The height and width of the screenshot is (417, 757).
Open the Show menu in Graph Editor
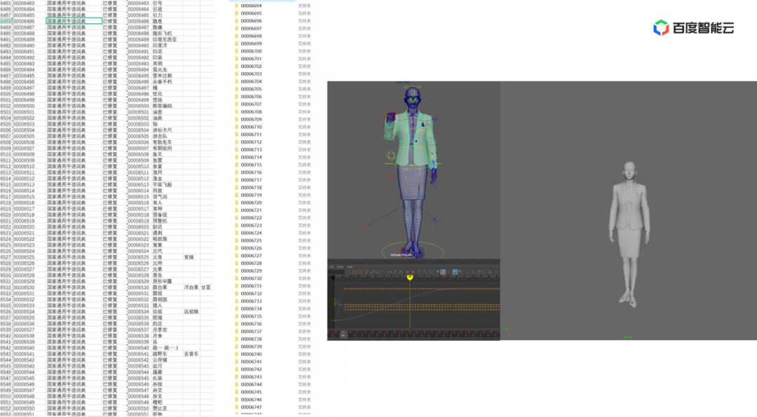341,266
